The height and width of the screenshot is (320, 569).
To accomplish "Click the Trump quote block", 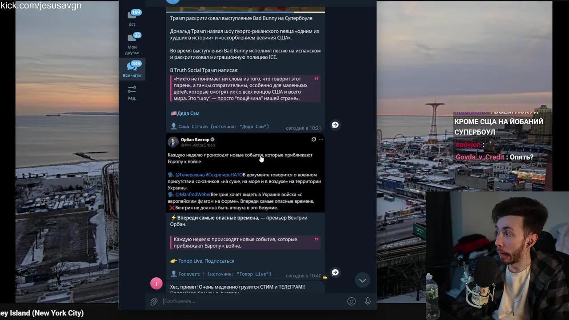I will click(x=245, y=88).
